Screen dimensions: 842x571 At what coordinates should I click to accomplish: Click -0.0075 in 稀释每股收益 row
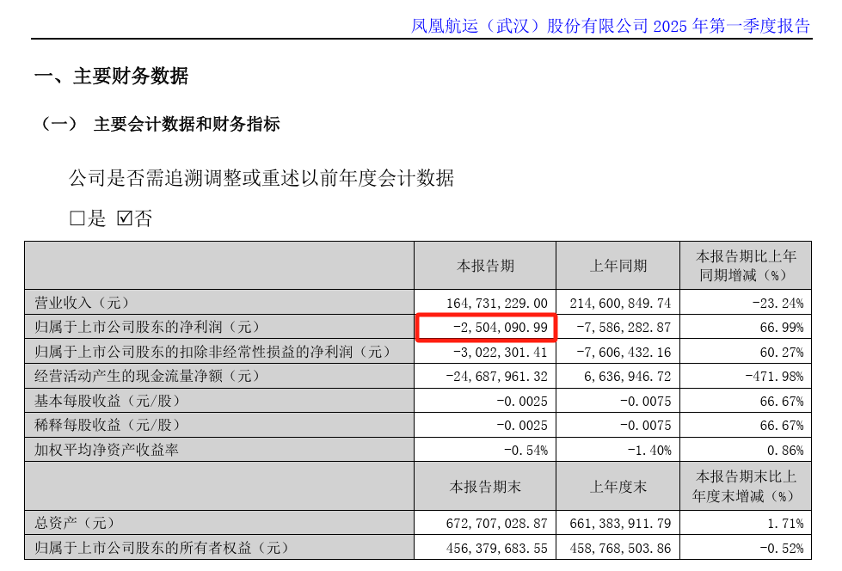coord(645,426)
